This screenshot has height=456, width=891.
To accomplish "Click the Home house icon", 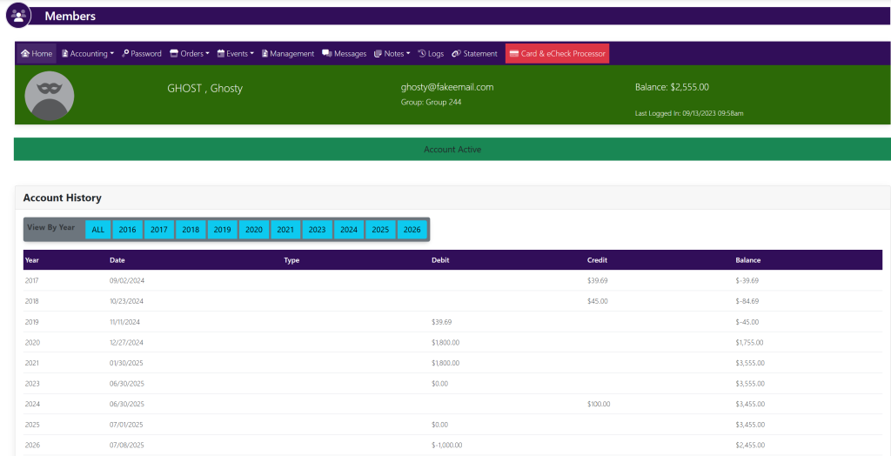I will point(25,54).
